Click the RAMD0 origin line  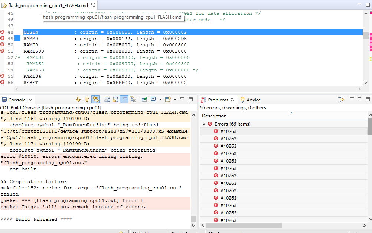click(x=105, y=45)
